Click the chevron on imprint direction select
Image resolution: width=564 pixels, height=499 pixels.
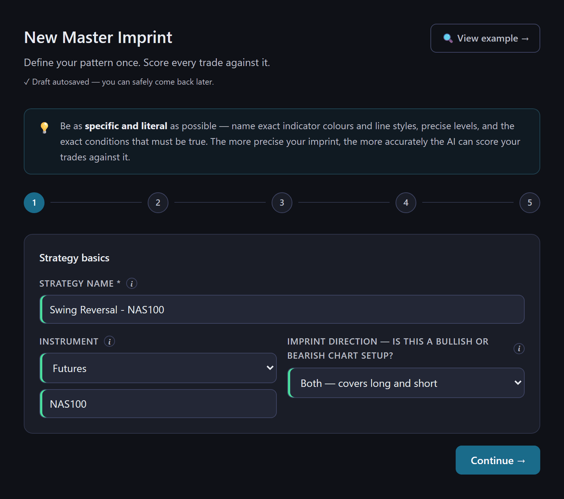tap(518, 383)
